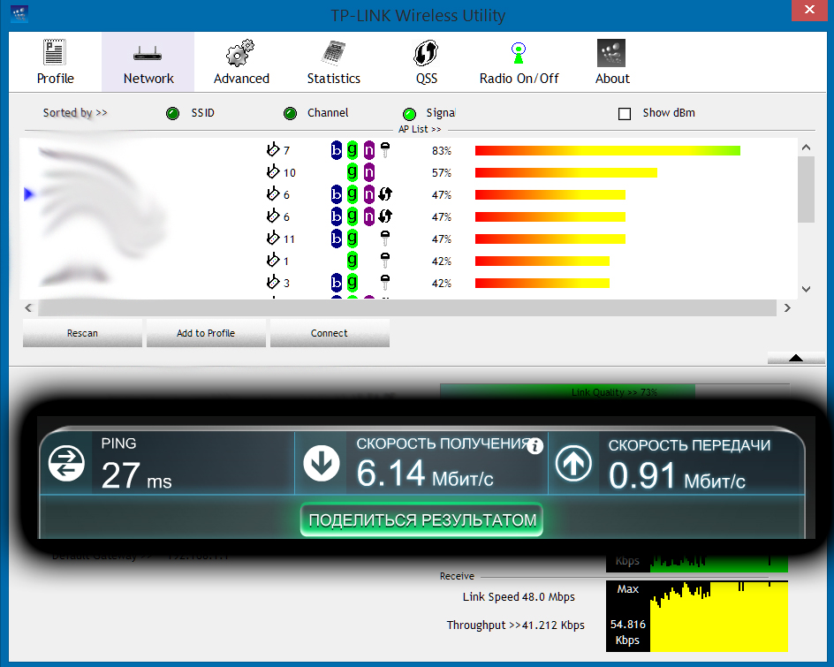
Task: Click the Rescan button
Action: tap(82, 333)
